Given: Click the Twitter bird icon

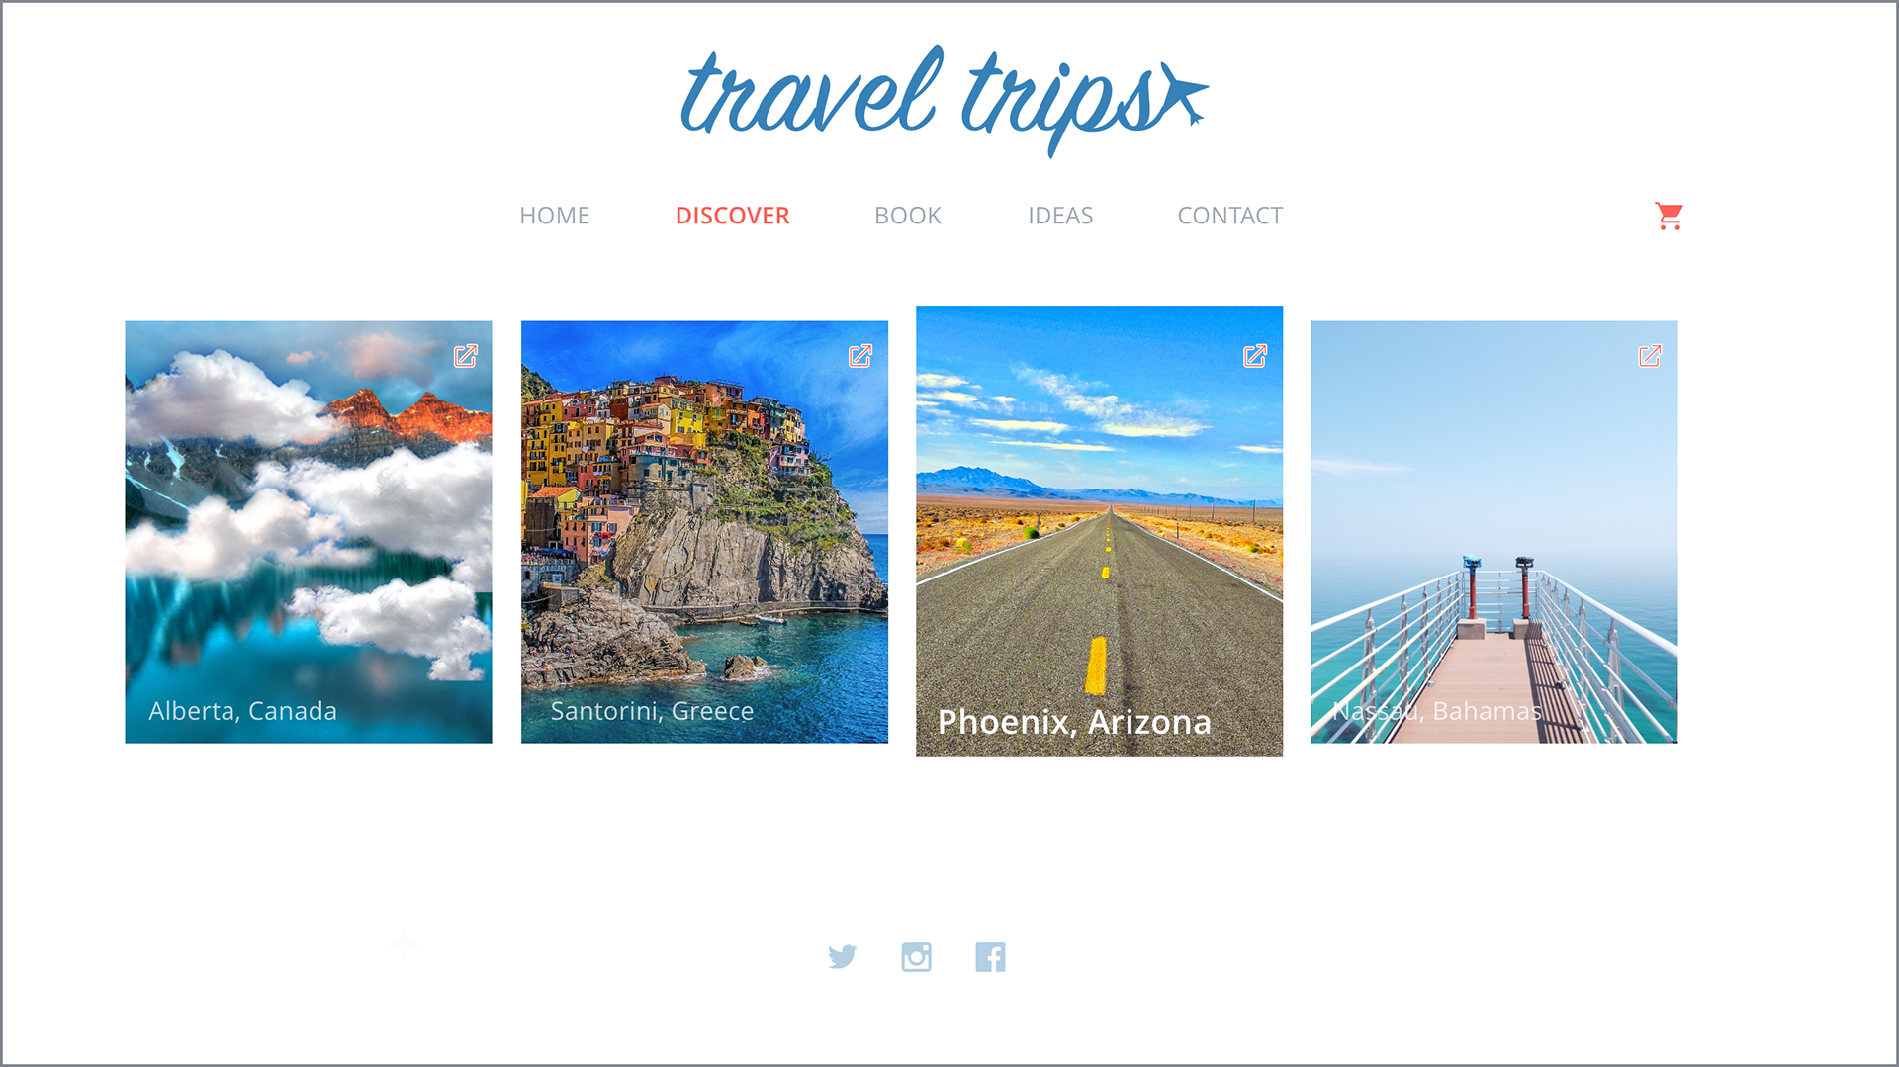Looking at the screenshot, I should coord(842,956).
